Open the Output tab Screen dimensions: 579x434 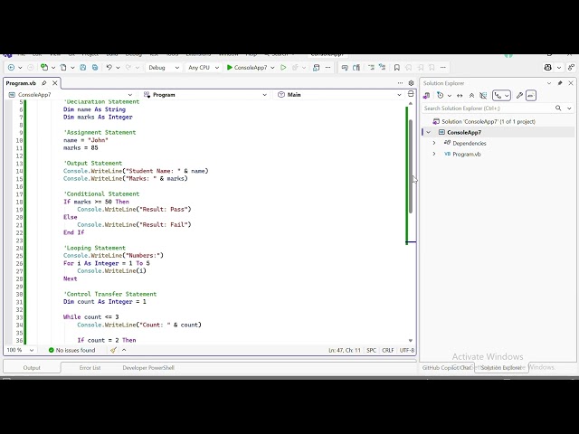pos(32,368)
